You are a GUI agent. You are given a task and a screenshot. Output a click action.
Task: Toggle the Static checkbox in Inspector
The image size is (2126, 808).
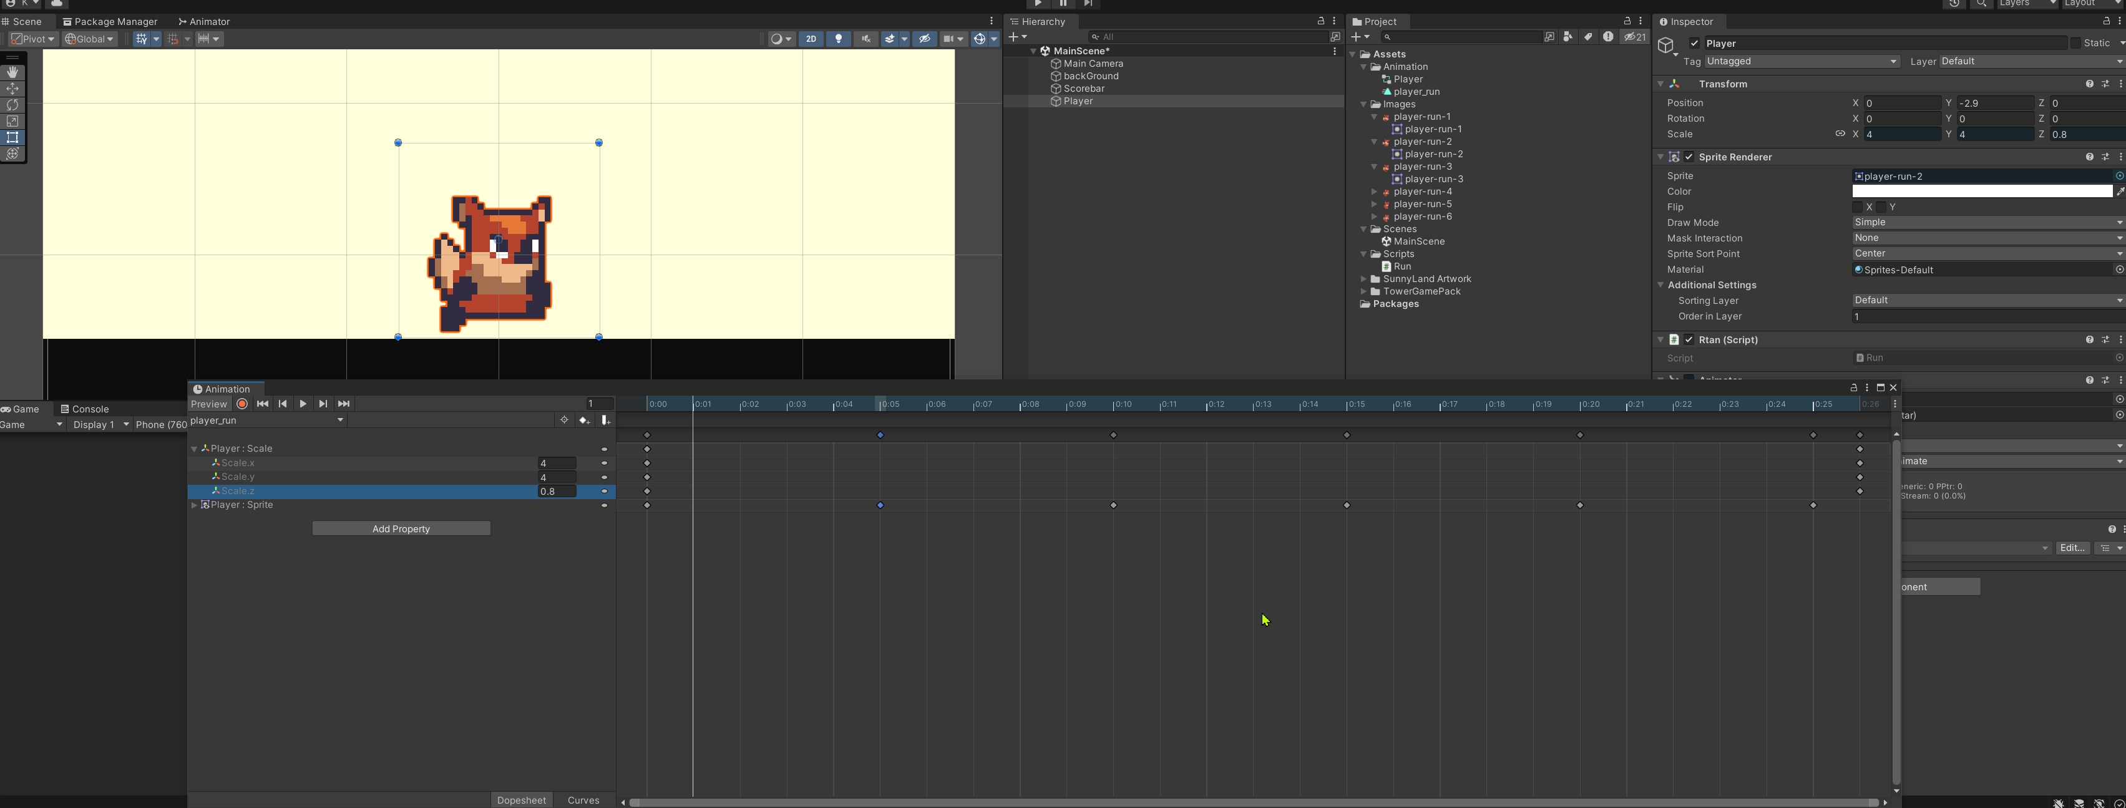[x=2075, y=43]
